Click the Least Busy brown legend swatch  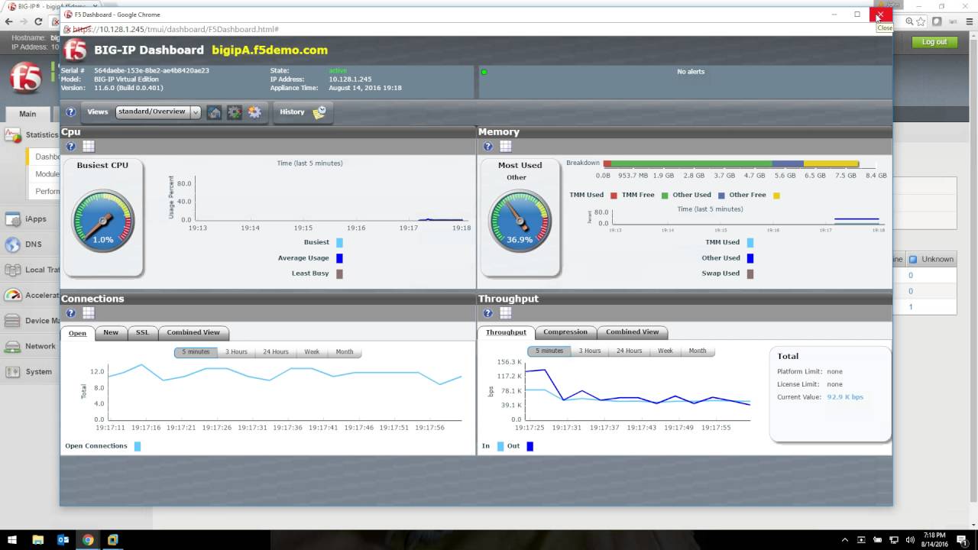(340, 273)
